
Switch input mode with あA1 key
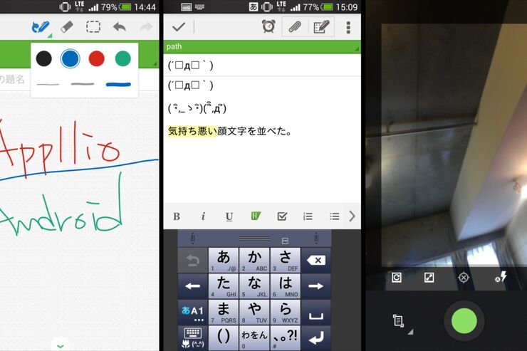pyautogui.click(x=192, y=312)
